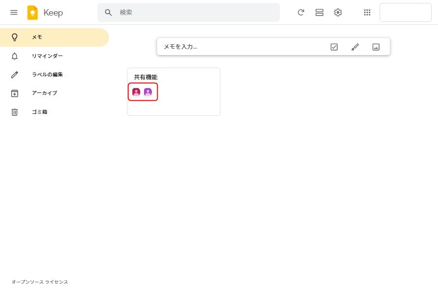
Task: Click the magnifier search icon
Action: (x=109, y=13)
